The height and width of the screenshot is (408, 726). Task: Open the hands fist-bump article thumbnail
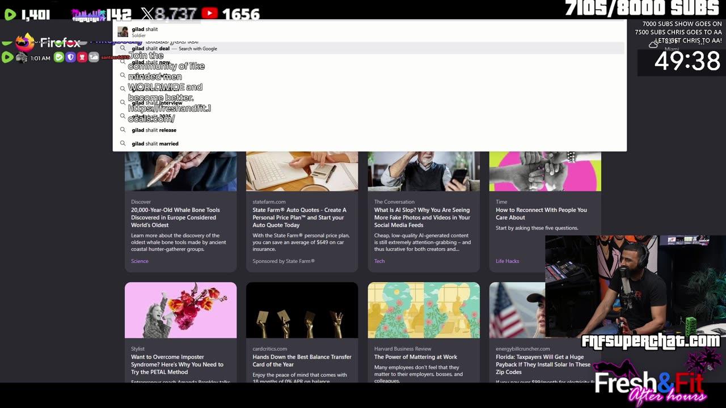[x=545, y=171]
